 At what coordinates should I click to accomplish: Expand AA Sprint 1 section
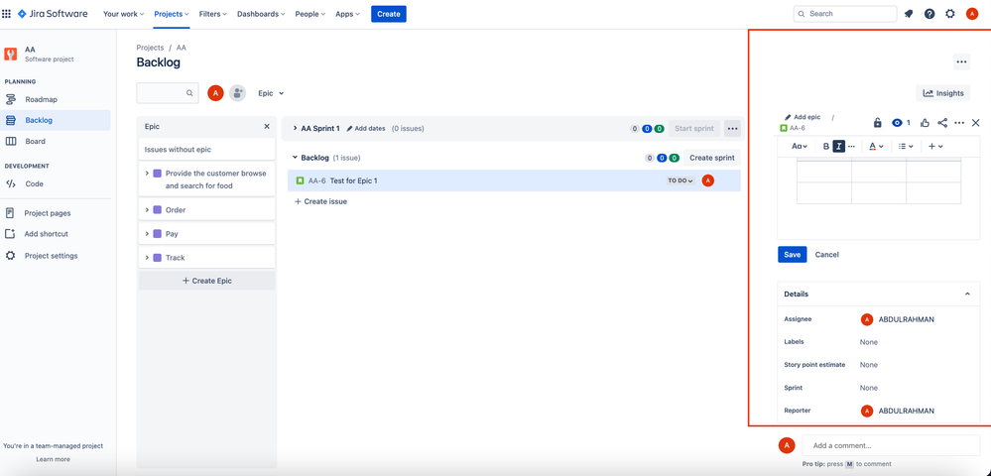tap(296, 128)
